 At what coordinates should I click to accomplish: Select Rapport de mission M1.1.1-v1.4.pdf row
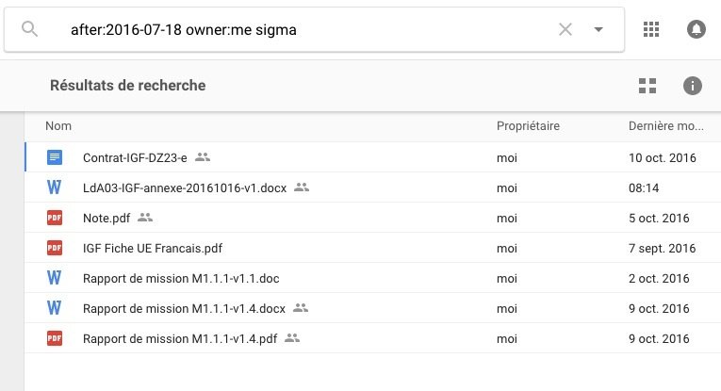click(x=179, y=337)
